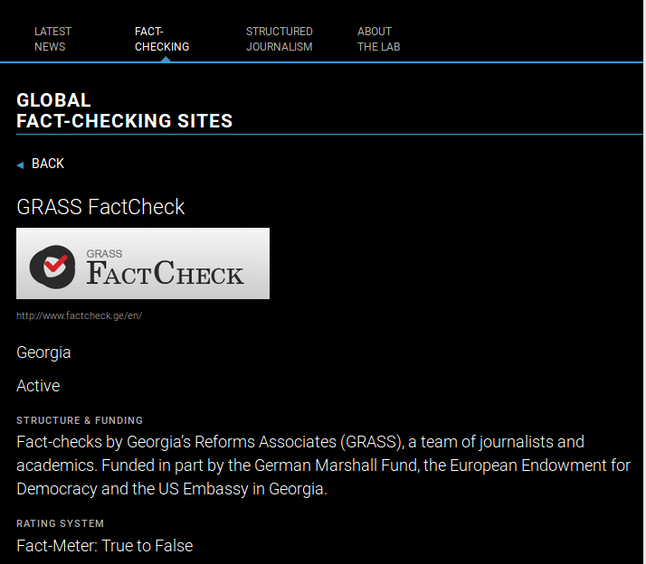The image size is (646, 564).
Task: Click the GRASS FactCheck page title
Action: tap(100, 207)
